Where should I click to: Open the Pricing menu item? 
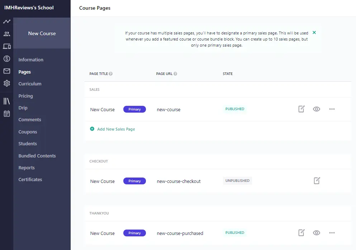click(26, 96)
